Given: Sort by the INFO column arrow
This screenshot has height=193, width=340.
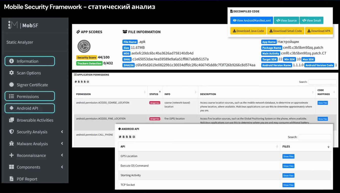Looking at the screenshot, I should pos(196,92).
